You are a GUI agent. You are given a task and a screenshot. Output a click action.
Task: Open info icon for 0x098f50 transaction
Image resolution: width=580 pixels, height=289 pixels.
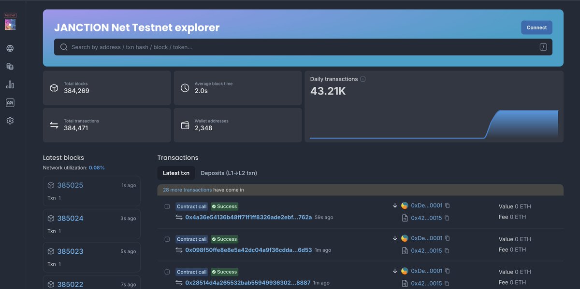pyautogui.click(x=167, y=239)
